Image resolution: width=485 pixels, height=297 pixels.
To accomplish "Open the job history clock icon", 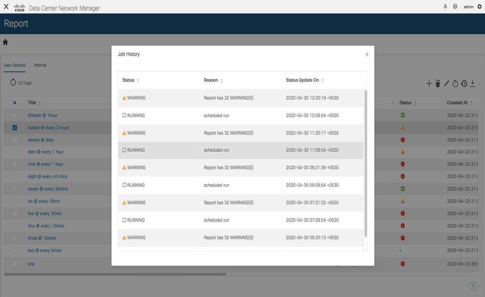I will point(464,84).
